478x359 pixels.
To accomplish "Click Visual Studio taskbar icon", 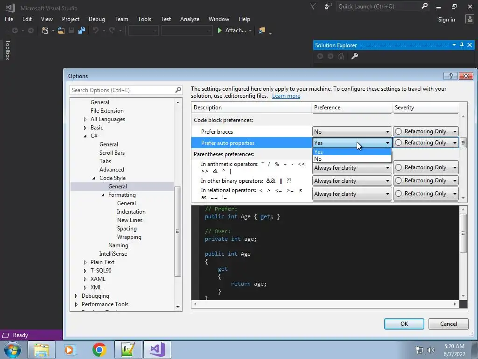I will tap(157, 350).
